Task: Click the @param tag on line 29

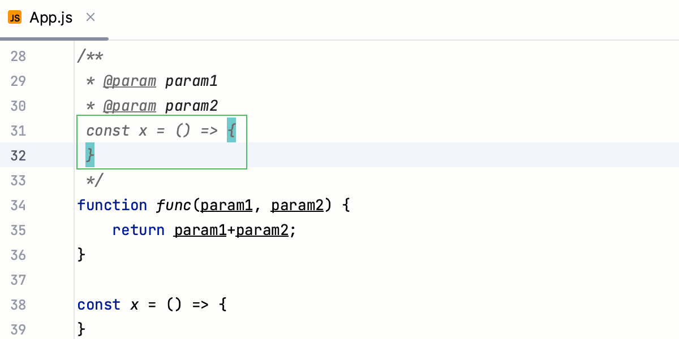Action: tap(130, 81)
